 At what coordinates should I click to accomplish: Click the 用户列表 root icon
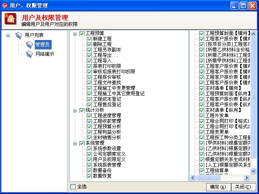point(18,35)
